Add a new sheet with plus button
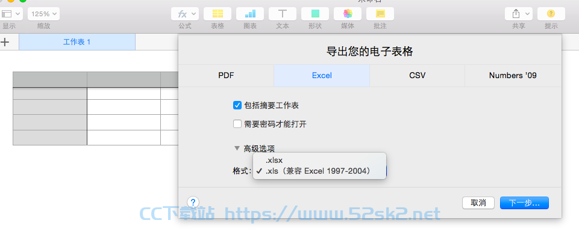 pos(5,42)
